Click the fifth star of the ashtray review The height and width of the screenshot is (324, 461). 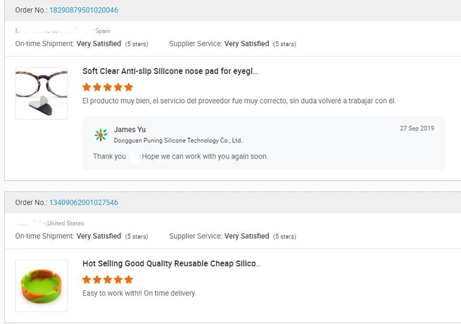click(x=129, y=280)
